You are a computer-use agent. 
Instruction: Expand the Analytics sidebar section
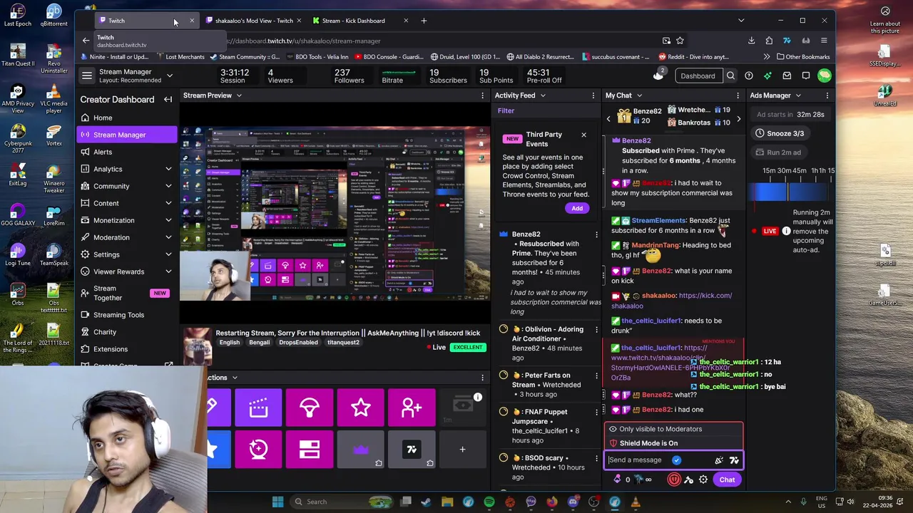pyautogui.click(x=168, y=169)
